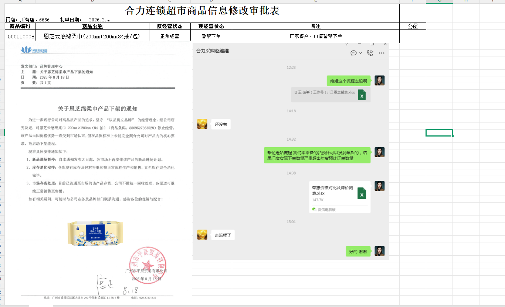This screenshot has width=505, height=307.
Task: Open the 荣惠价格对比及降价测算.xlsx file card
Action: coord(340,197)
